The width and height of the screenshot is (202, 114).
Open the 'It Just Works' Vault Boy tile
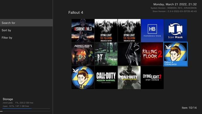pyautogui.click(x=83, y=77)
